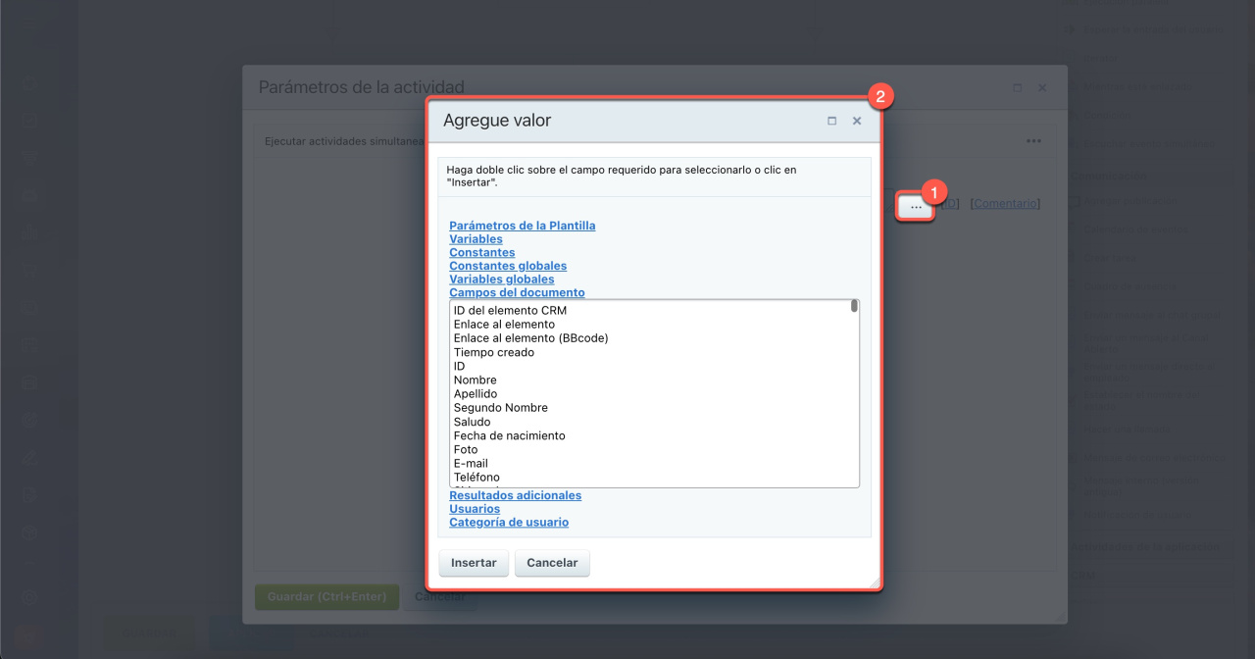Screen dimensions: 1255x659
Task: Choose the 'E-mail' field from list
Action: click(471, 464)
